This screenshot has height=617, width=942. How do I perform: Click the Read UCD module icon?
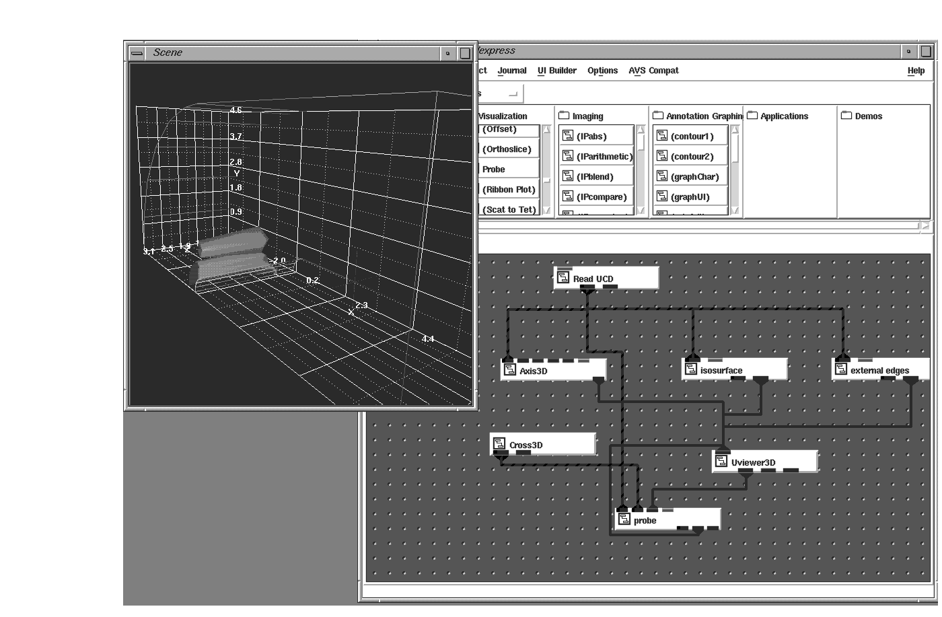(x=563, y=278)
